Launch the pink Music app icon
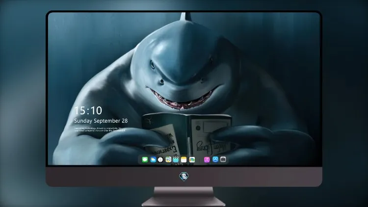The image size is (368, 207). click(207, 159)
